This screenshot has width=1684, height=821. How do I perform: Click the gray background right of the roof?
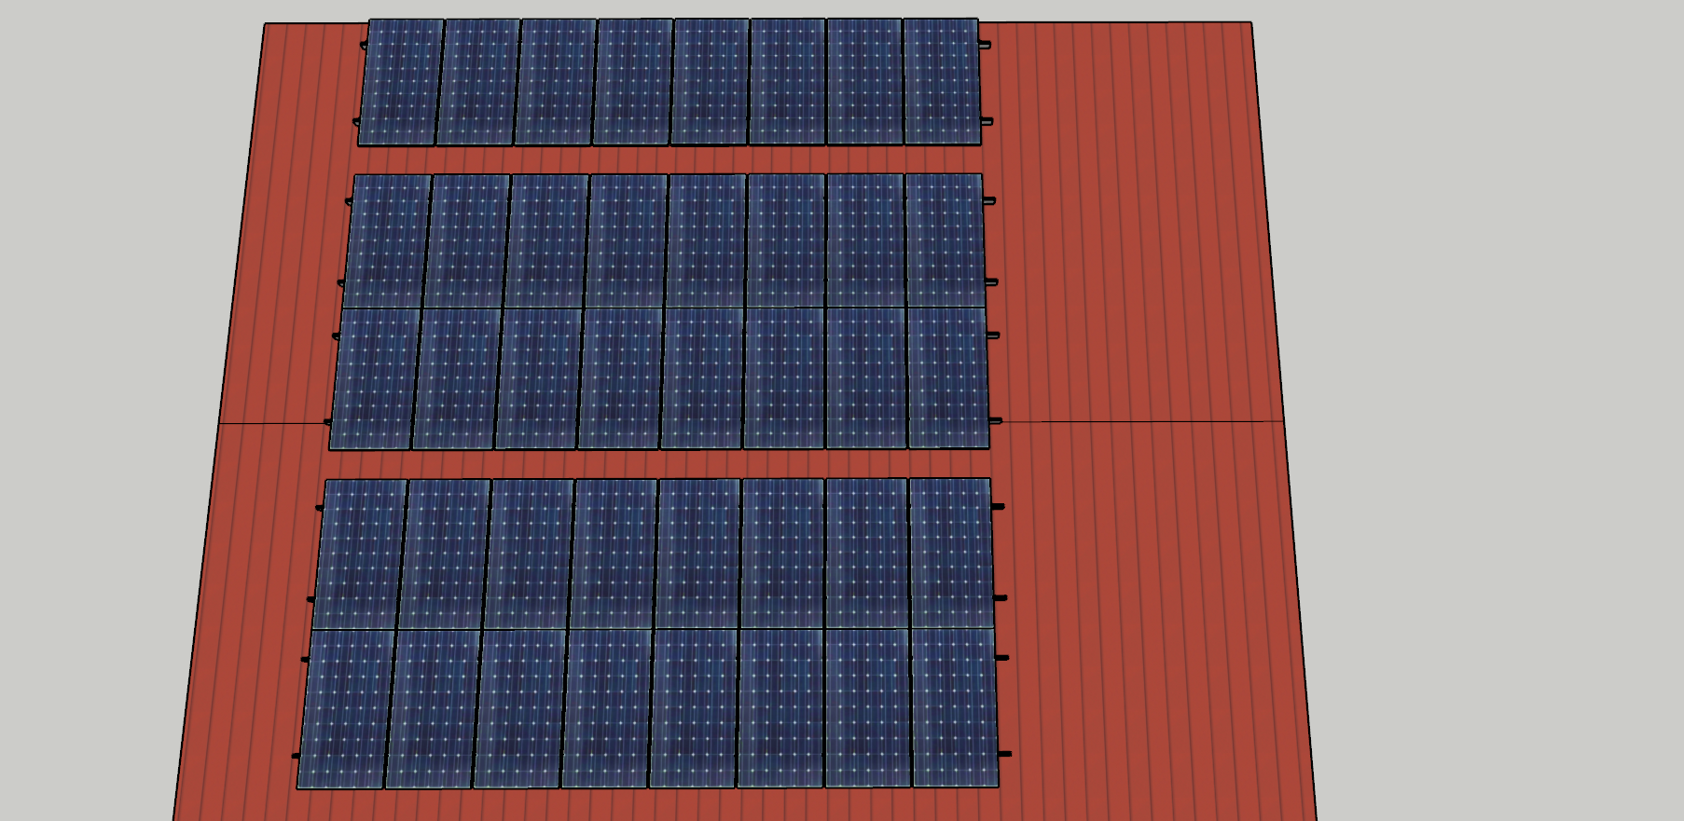[x=1492, y=373]
